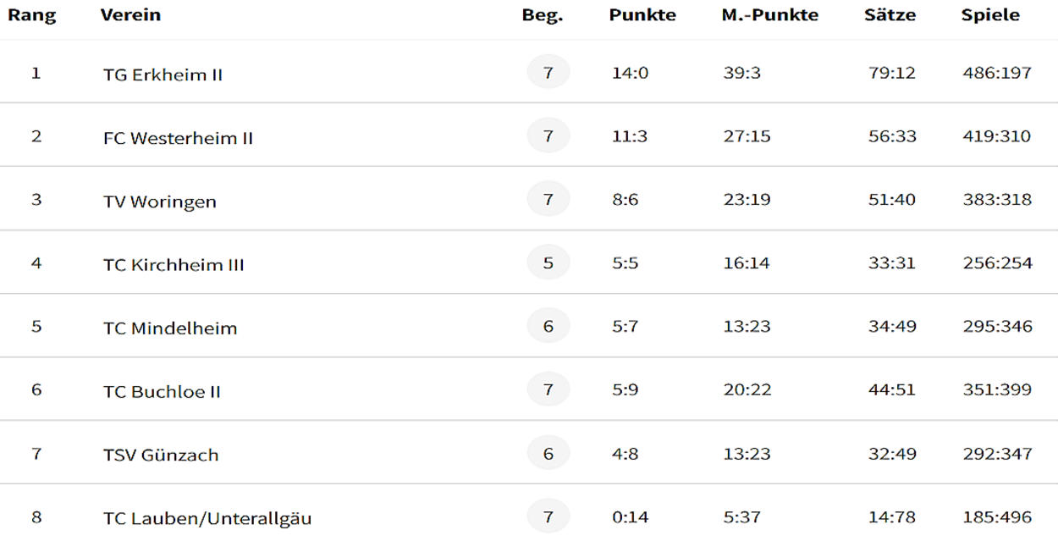Click the Verein column header
Image resolution: width=1058 pixels, height=541 pixels.
(x=130, y=15)
